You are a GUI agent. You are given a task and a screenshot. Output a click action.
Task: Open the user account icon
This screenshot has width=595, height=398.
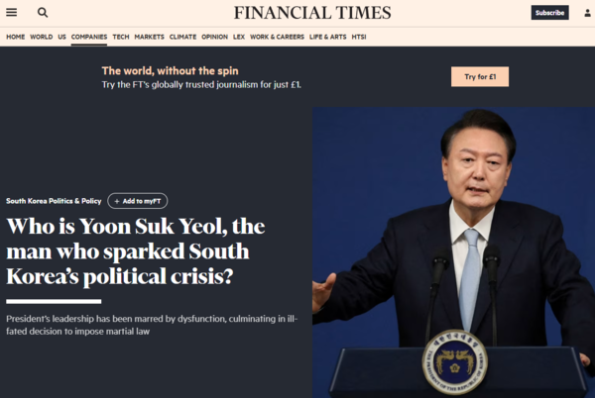[x=587, y=13]
